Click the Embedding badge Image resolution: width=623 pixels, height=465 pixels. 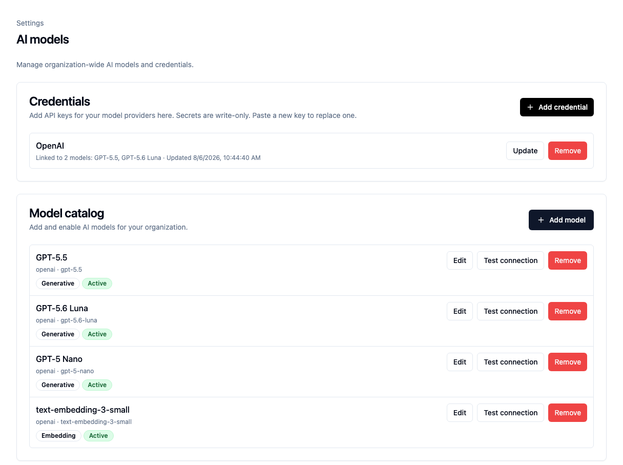(58, 436)
